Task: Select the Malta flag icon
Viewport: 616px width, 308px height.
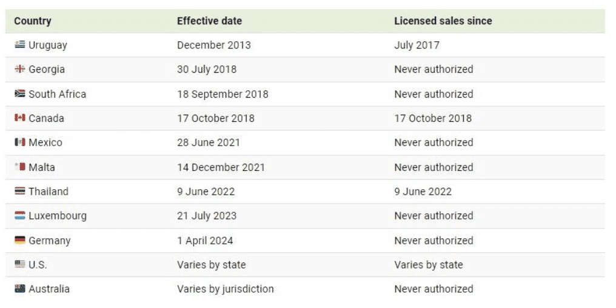Action: tap(19, 167)
